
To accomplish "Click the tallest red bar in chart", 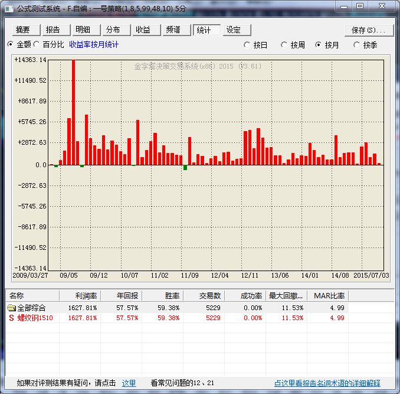I will click(73, 112).
